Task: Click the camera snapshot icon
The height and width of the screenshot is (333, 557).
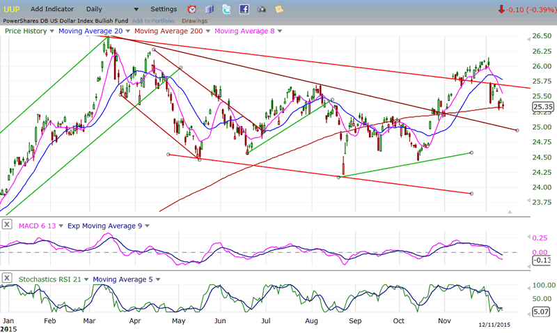Action: (x=261, y=10)
